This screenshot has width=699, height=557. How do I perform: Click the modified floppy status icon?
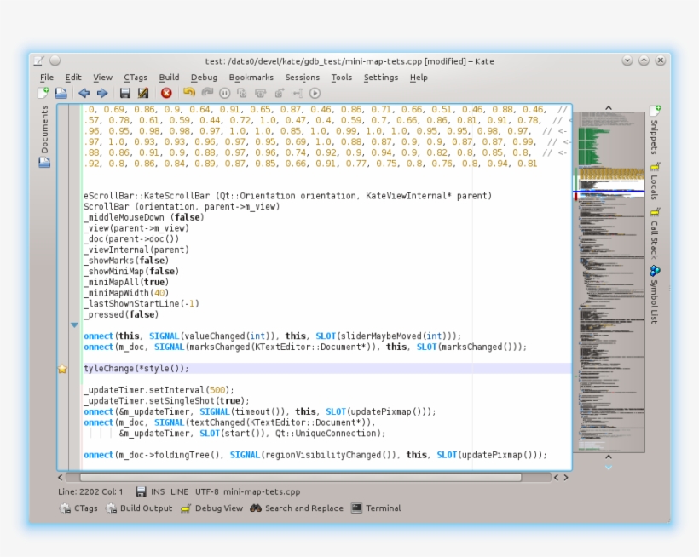click(141, 491)
